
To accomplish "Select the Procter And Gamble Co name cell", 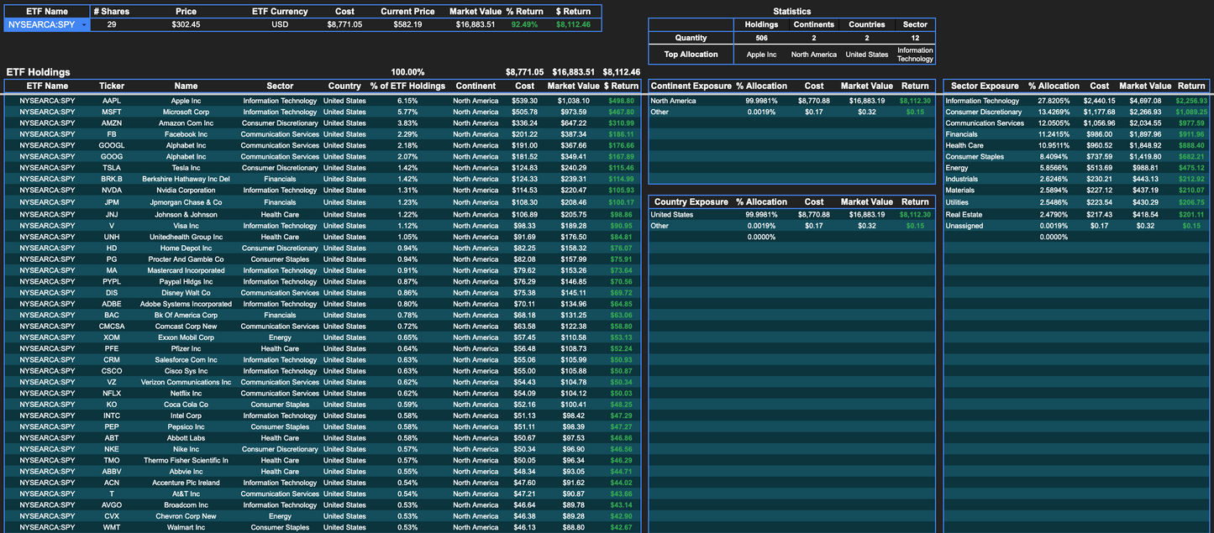I will pyautogui.click(x=186, y=259).
